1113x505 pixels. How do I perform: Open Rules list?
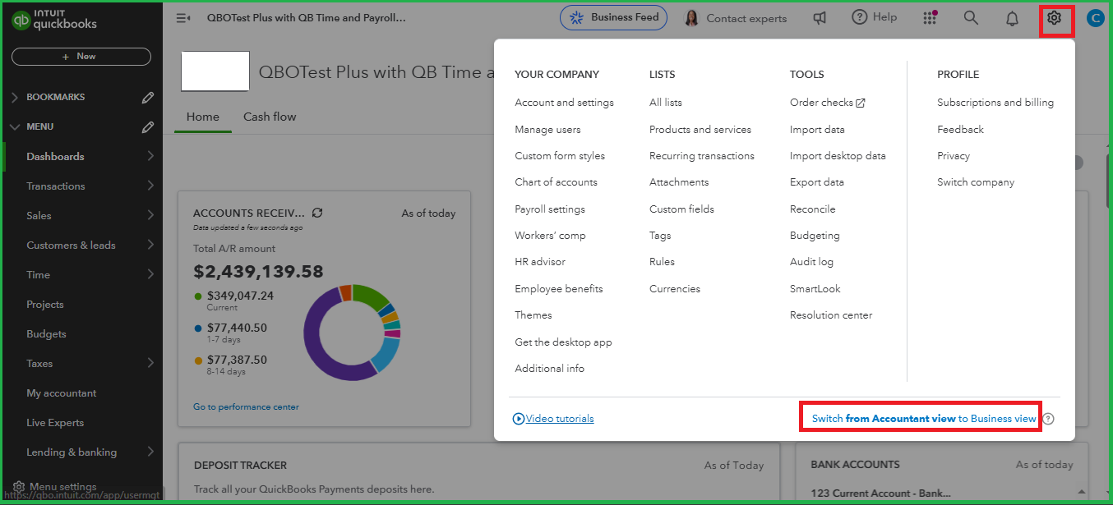point(663,262)
